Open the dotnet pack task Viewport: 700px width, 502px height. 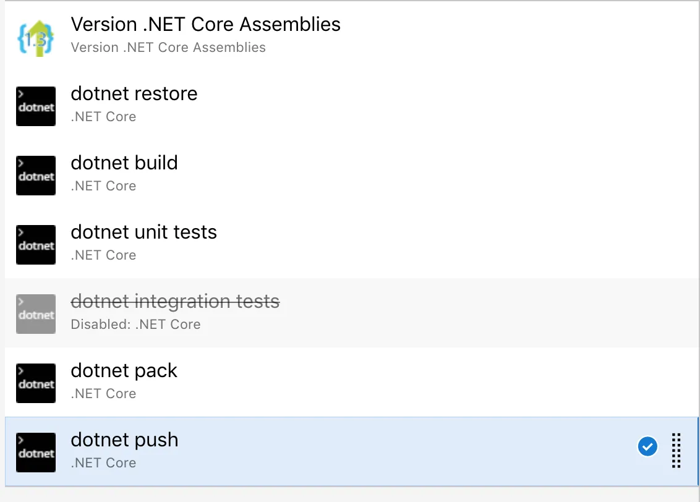[124, 371]
